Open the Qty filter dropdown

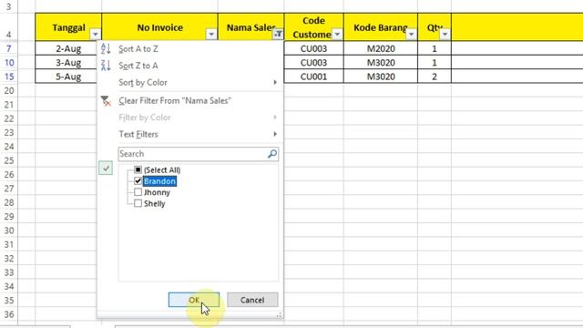click(445, 35)
